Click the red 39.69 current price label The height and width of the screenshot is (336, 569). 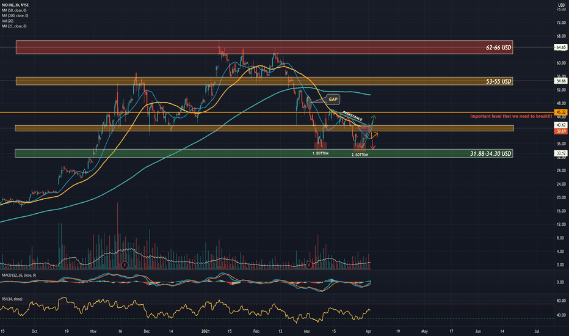[x=560, y=131]
